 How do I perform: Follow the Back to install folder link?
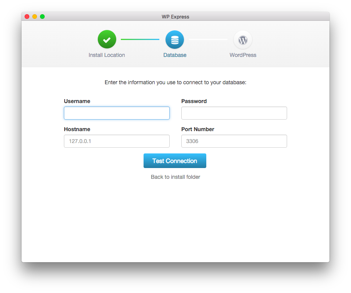click(175, 177)
